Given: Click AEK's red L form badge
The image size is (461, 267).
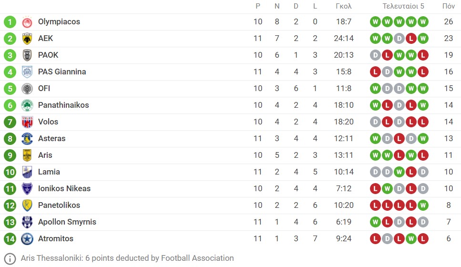Looking at the screenshot, I should (411, 39).
